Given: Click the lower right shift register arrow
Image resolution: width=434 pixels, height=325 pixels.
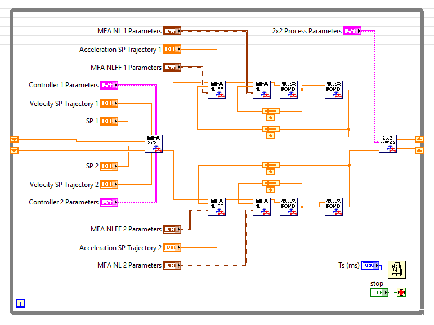Looking at the screenshot, I should click(x=418, y=150).
